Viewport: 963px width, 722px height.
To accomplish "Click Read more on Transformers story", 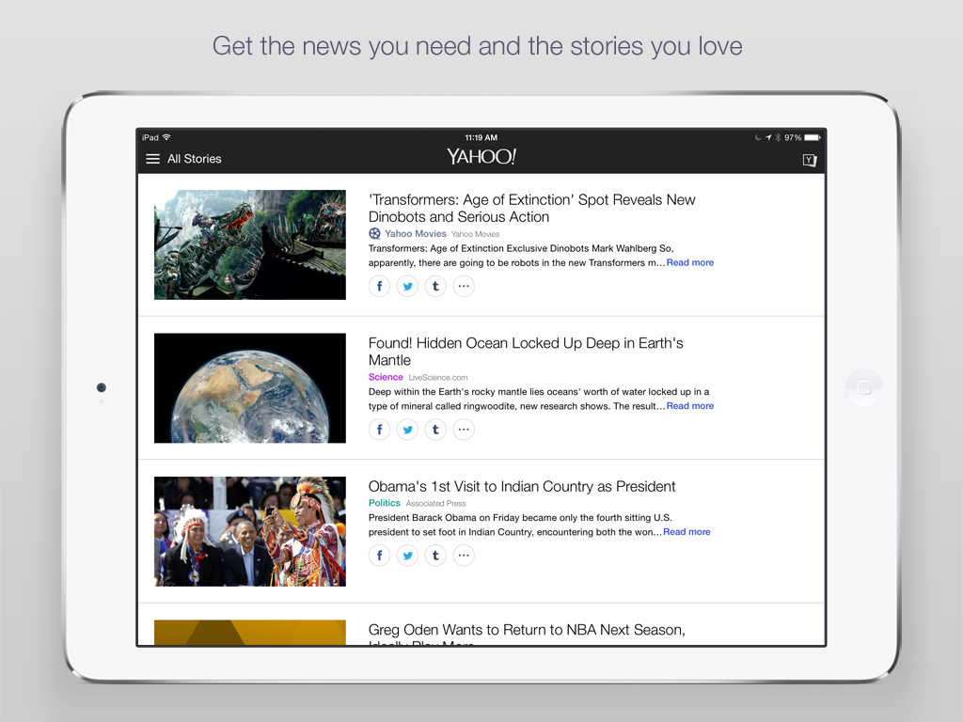I will point(689,263).
